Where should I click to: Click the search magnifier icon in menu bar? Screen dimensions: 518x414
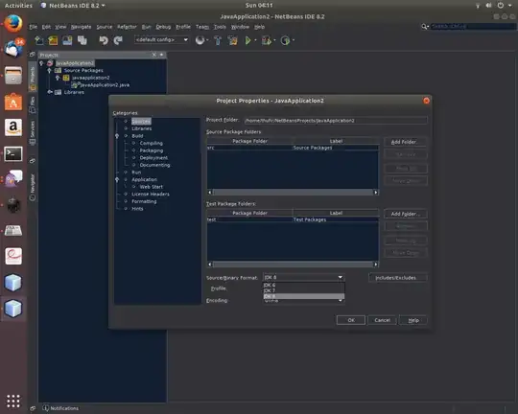[424, 27]
